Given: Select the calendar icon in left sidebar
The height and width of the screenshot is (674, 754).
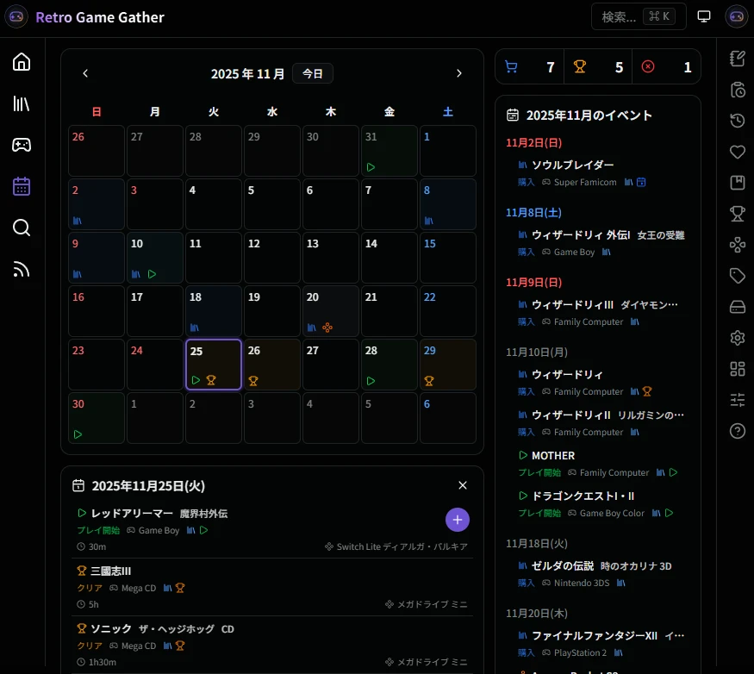Looking at the screenshot, I should pyautogui.click(x=22, y=186).
